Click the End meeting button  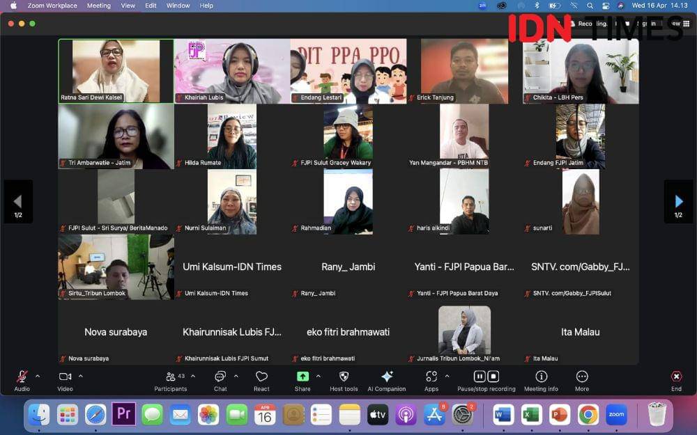(x=676, y=377)
